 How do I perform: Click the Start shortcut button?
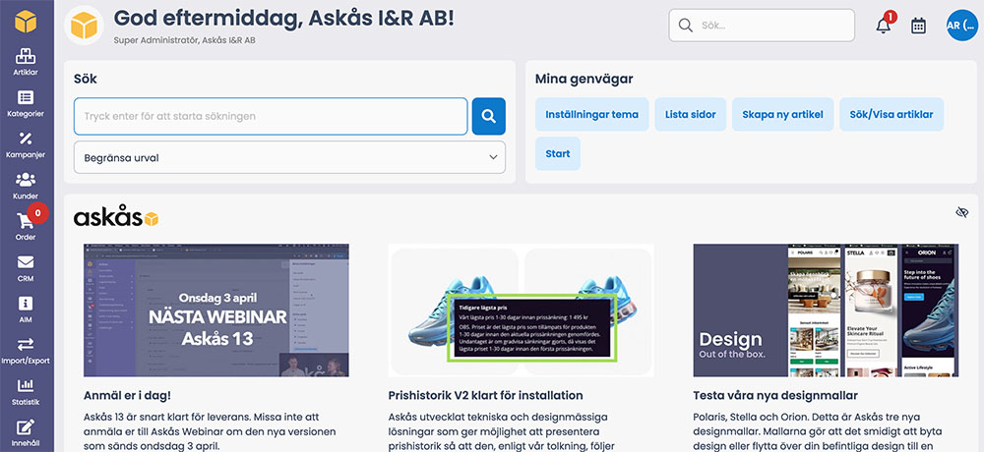point(558,153)
